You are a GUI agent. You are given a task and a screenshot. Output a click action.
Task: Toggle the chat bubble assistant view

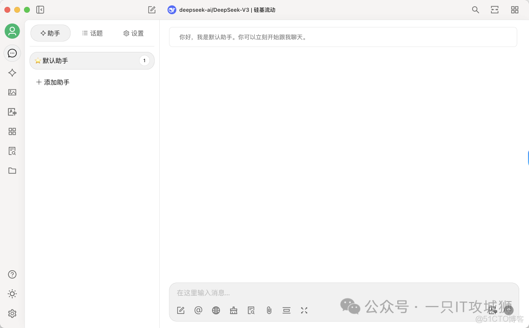[x=12, y=53]
